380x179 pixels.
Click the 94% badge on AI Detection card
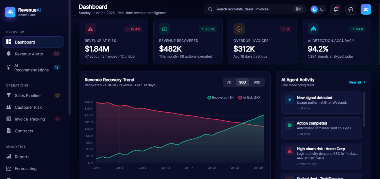(357, 29)
